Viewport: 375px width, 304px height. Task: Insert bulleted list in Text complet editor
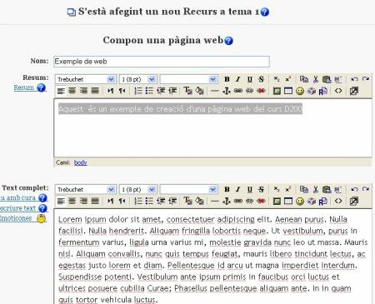coord(149,201)
